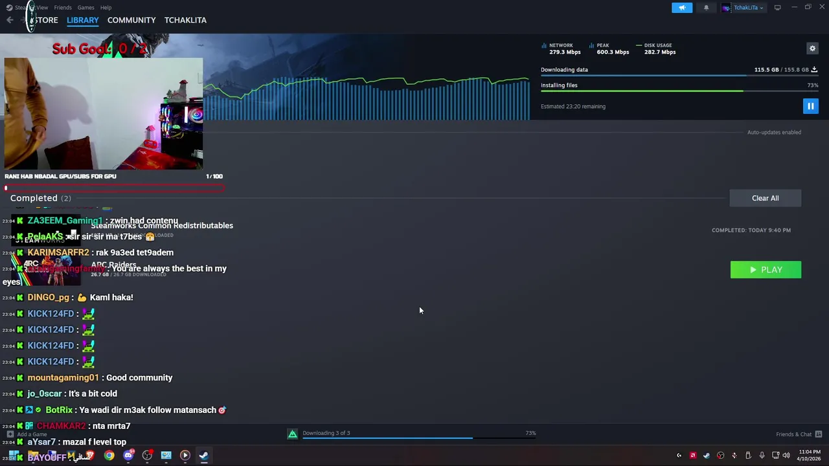Open Friends & Chat
The width and height of the screenshot is (829, 466).
pyautogui.click(x=793, y=434)
